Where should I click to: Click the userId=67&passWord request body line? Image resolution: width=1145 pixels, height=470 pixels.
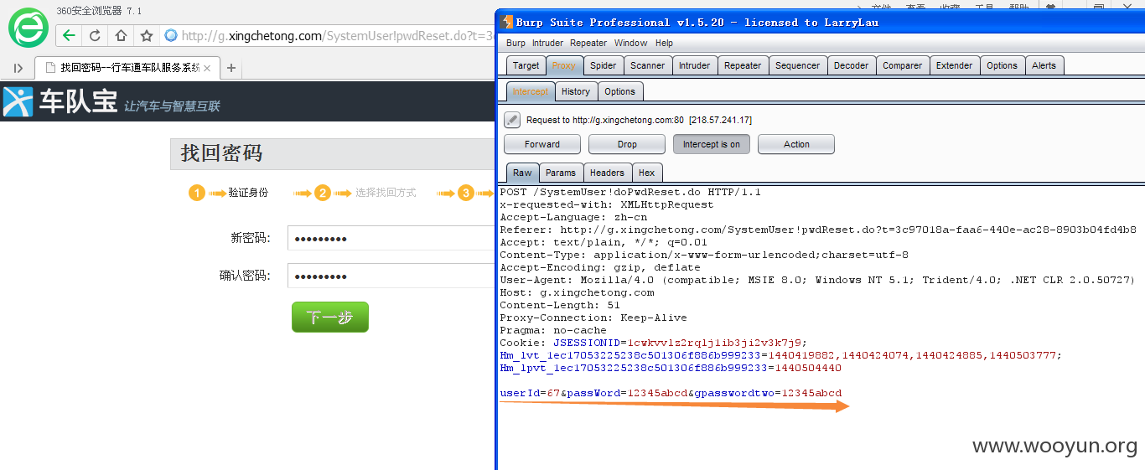coord(671,393)
